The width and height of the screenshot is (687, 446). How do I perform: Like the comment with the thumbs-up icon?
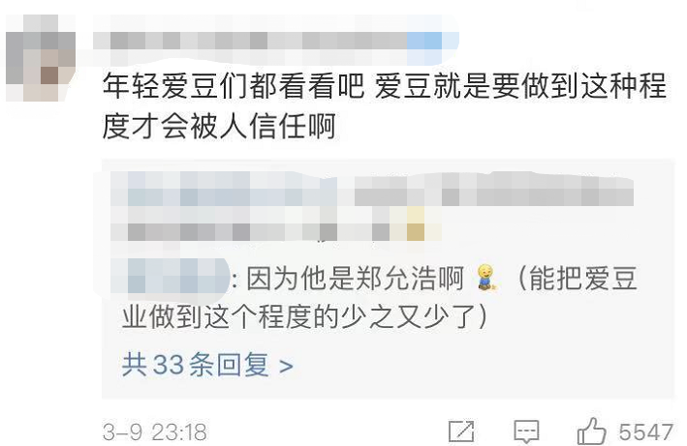pos(591,431)
